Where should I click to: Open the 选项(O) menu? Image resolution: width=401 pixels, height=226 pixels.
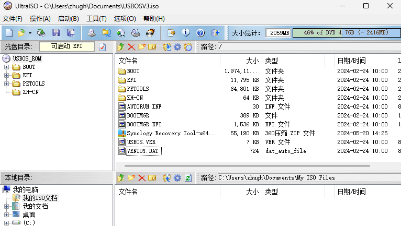click(125, 19)
